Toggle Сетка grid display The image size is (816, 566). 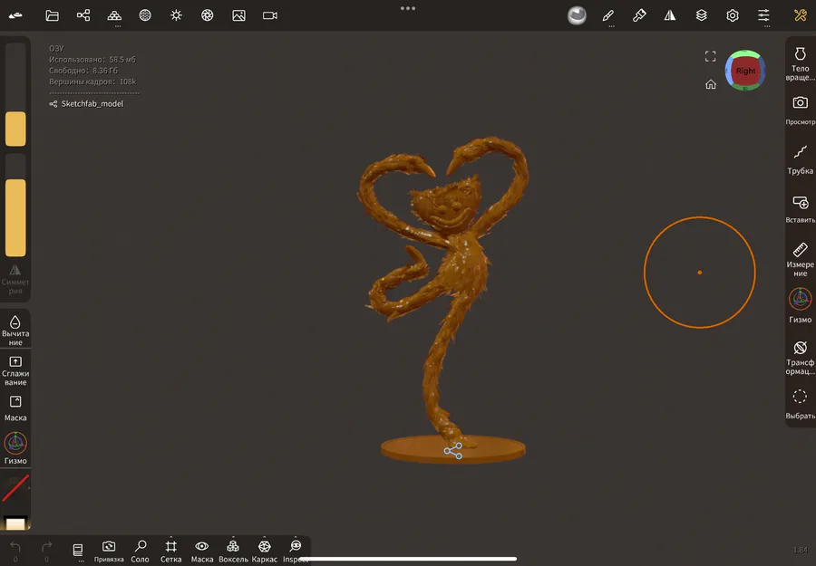[170, 552]
